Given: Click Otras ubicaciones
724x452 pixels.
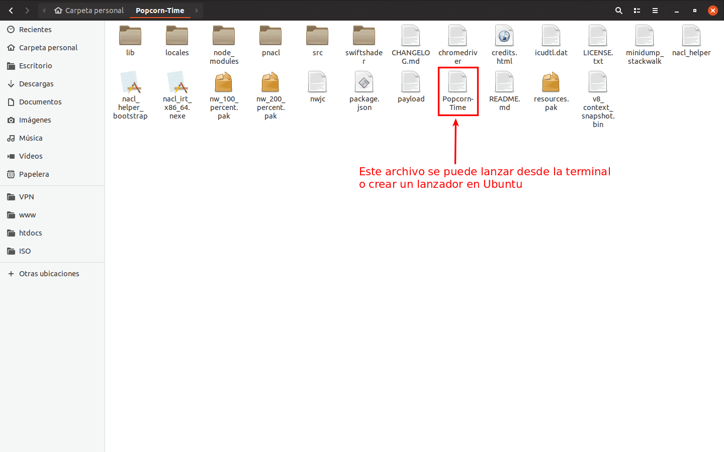Looking at the screenshot, I should (52, 274).
